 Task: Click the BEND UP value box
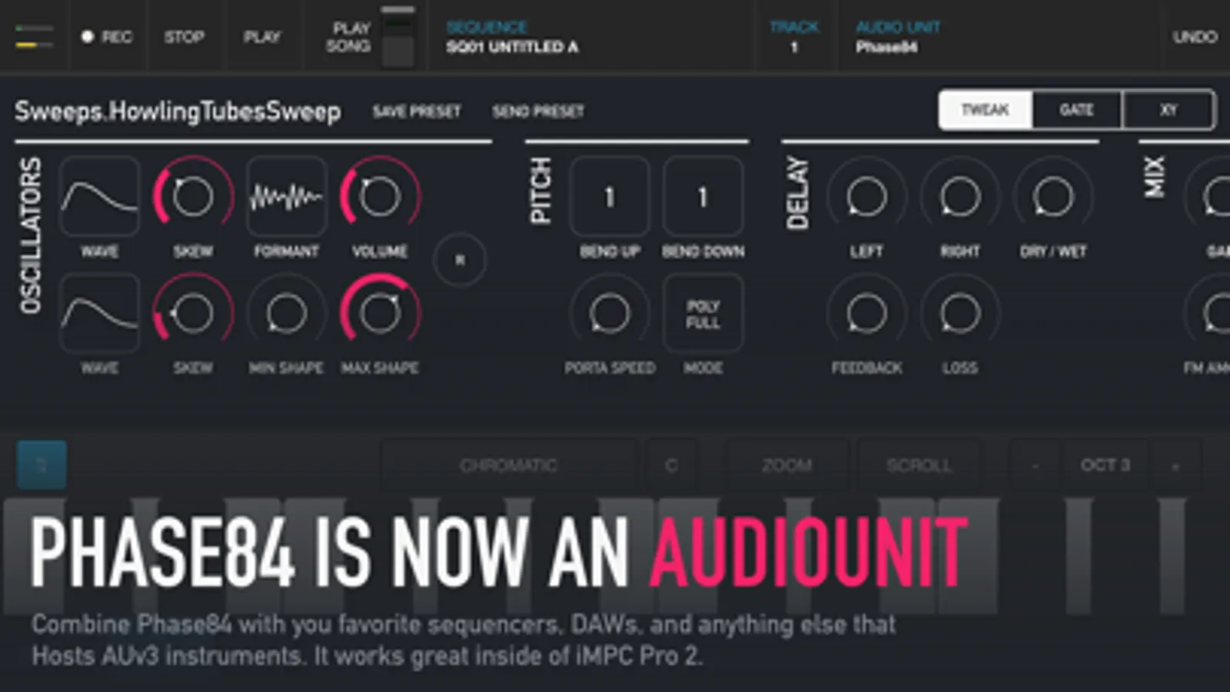[609, 196]
